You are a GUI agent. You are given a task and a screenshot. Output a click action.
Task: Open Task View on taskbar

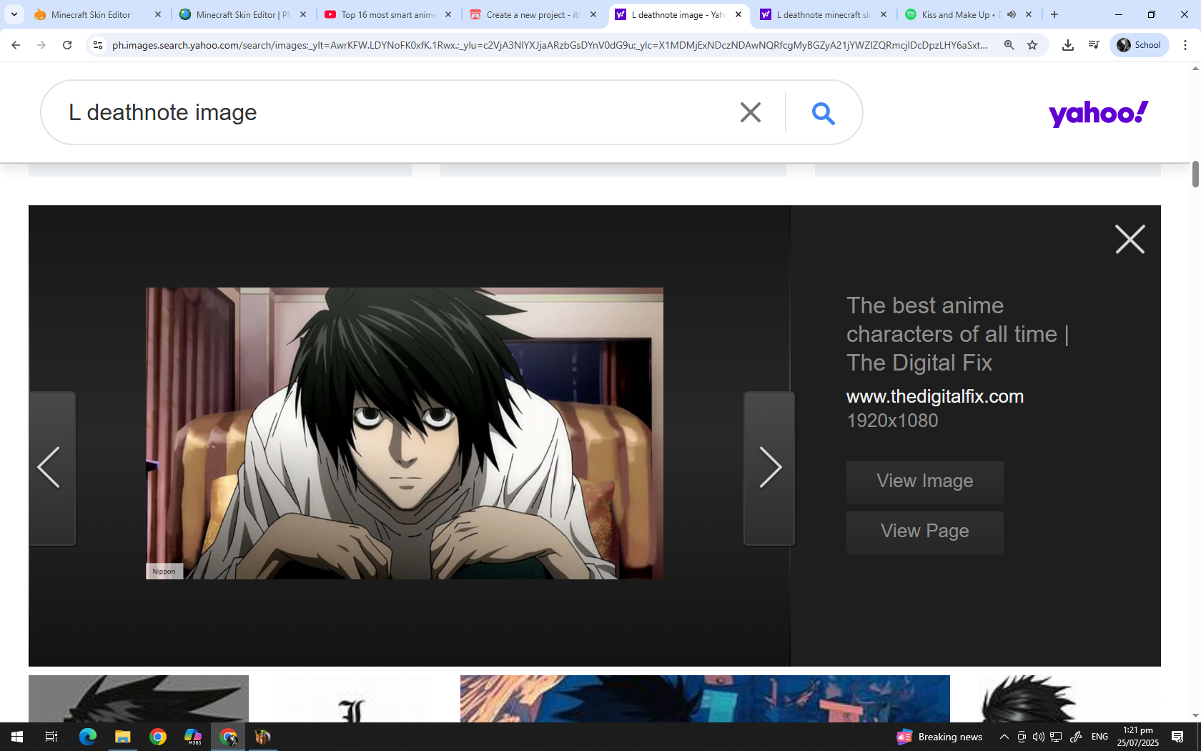coord(51,737)
